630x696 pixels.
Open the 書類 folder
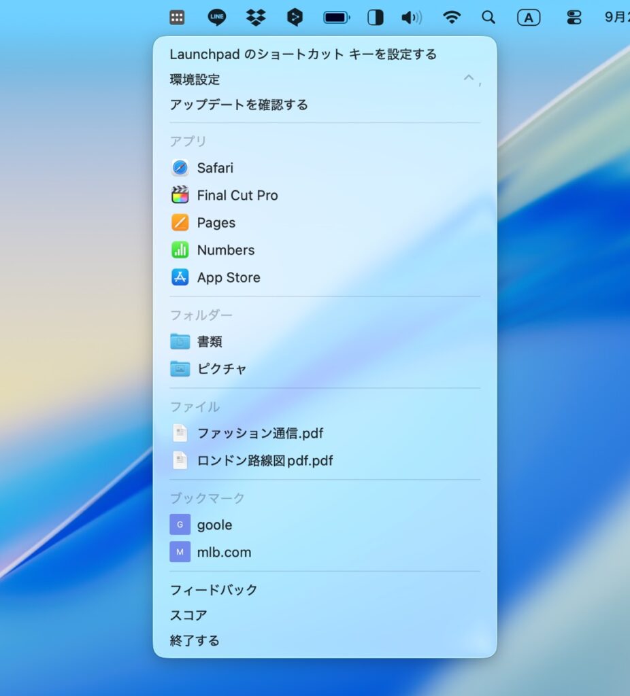pyautogui.click(x=209, y=342)
